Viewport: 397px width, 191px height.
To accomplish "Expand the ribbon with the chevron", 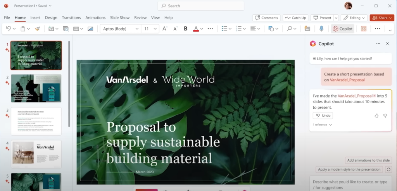I will click(x=390, y=30).
